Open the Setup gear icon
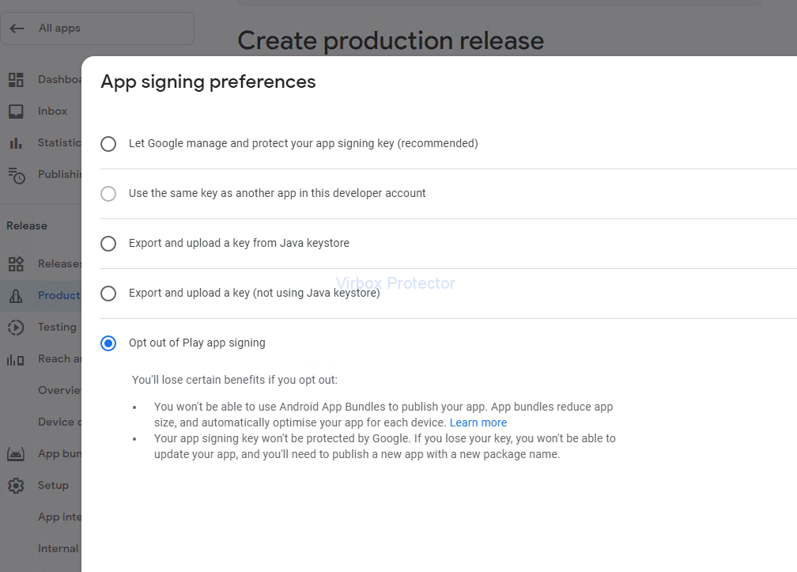Image resolution: width=797 pixels, height=572 pixels. 16,486
